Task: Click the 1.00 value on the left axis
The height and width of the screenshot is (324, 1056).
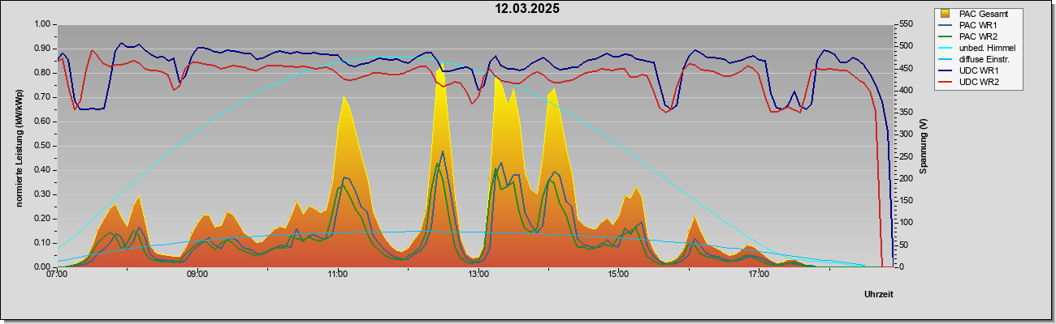Action: click(41, 24)
